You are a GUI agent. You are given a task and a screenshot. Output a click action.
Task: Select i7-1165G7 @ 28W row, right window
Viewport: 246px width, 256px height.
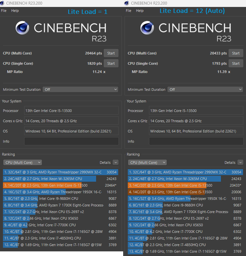pyautogui.click(x=186, y=238)
